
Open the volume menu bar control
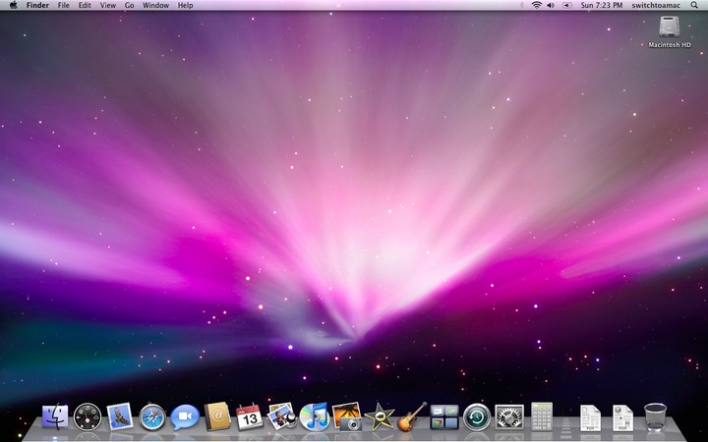point(551,6)
